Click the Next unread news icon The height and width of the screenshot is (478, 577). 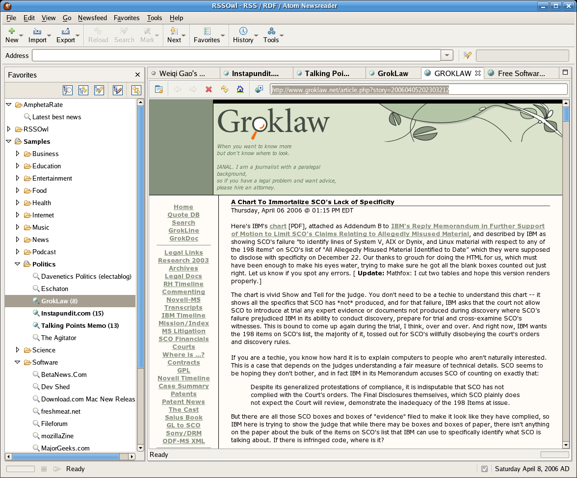174,31
